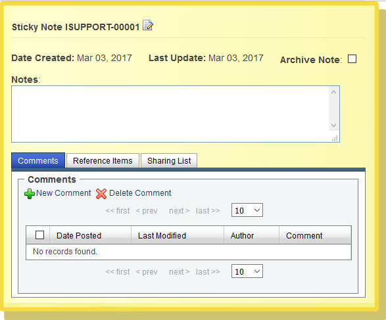This screenshot has height=320, width=386.
Task: Open the lower page size dropdown showing 10
Action: tap(247, 271)
